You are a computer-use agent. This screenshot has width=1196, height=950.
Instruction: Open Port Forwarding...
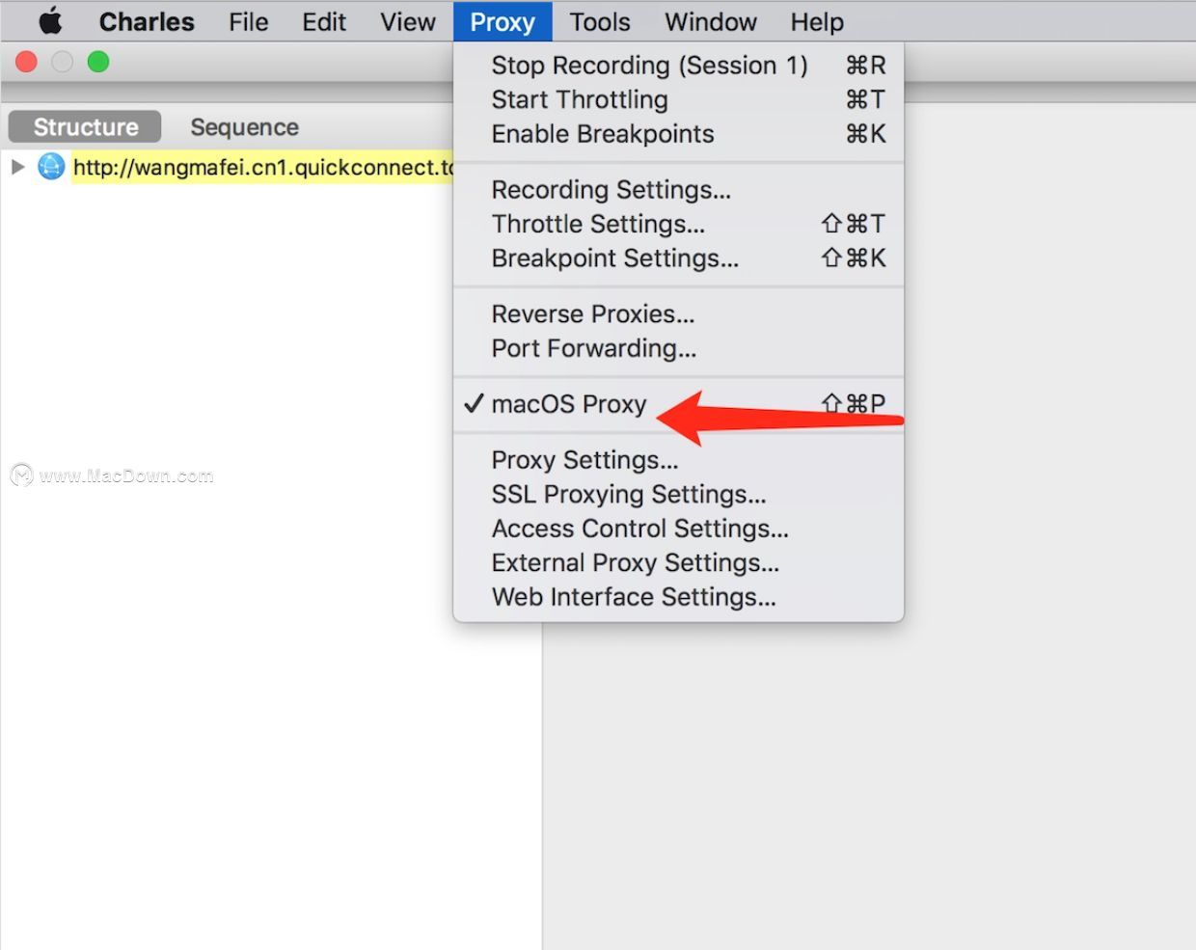point(678,348)
